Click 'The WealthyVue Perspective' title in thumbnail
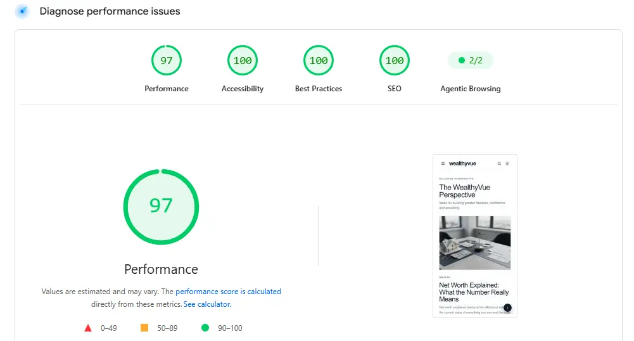Screen dimensions: 634x341 pos(465,191)
